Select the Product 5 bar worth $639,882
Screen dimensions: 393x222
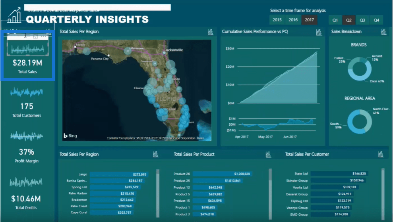pyautogui.click(x=209, y=194)
